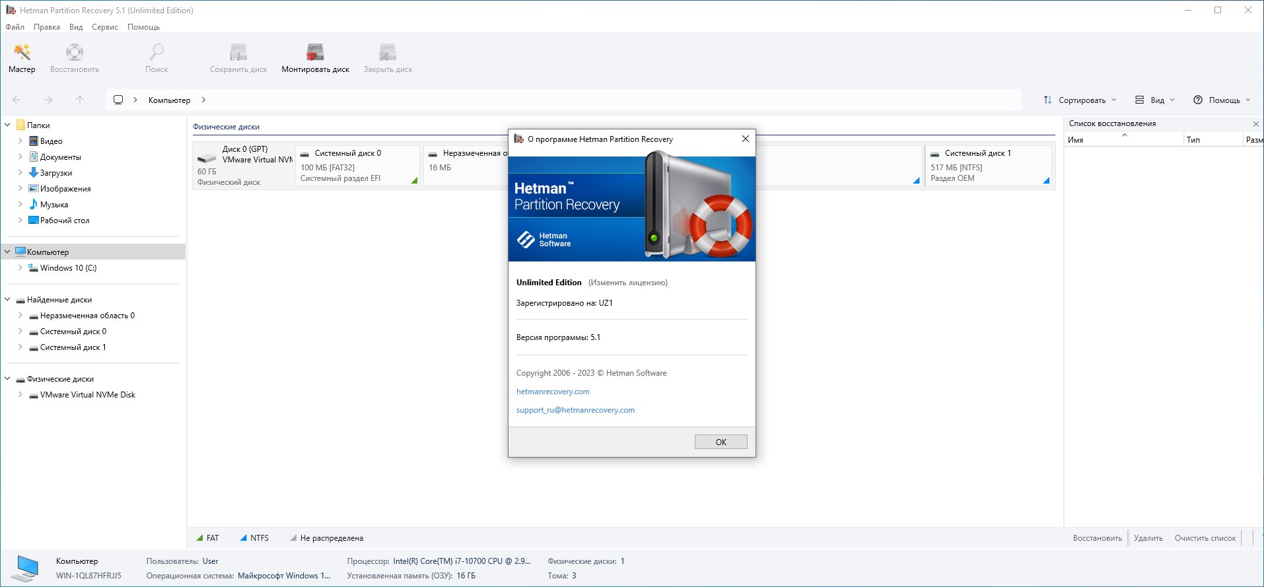Open the Service menu
This screenshot has width=1264, height=587.
pyautogui.click(x=104, y=27)
